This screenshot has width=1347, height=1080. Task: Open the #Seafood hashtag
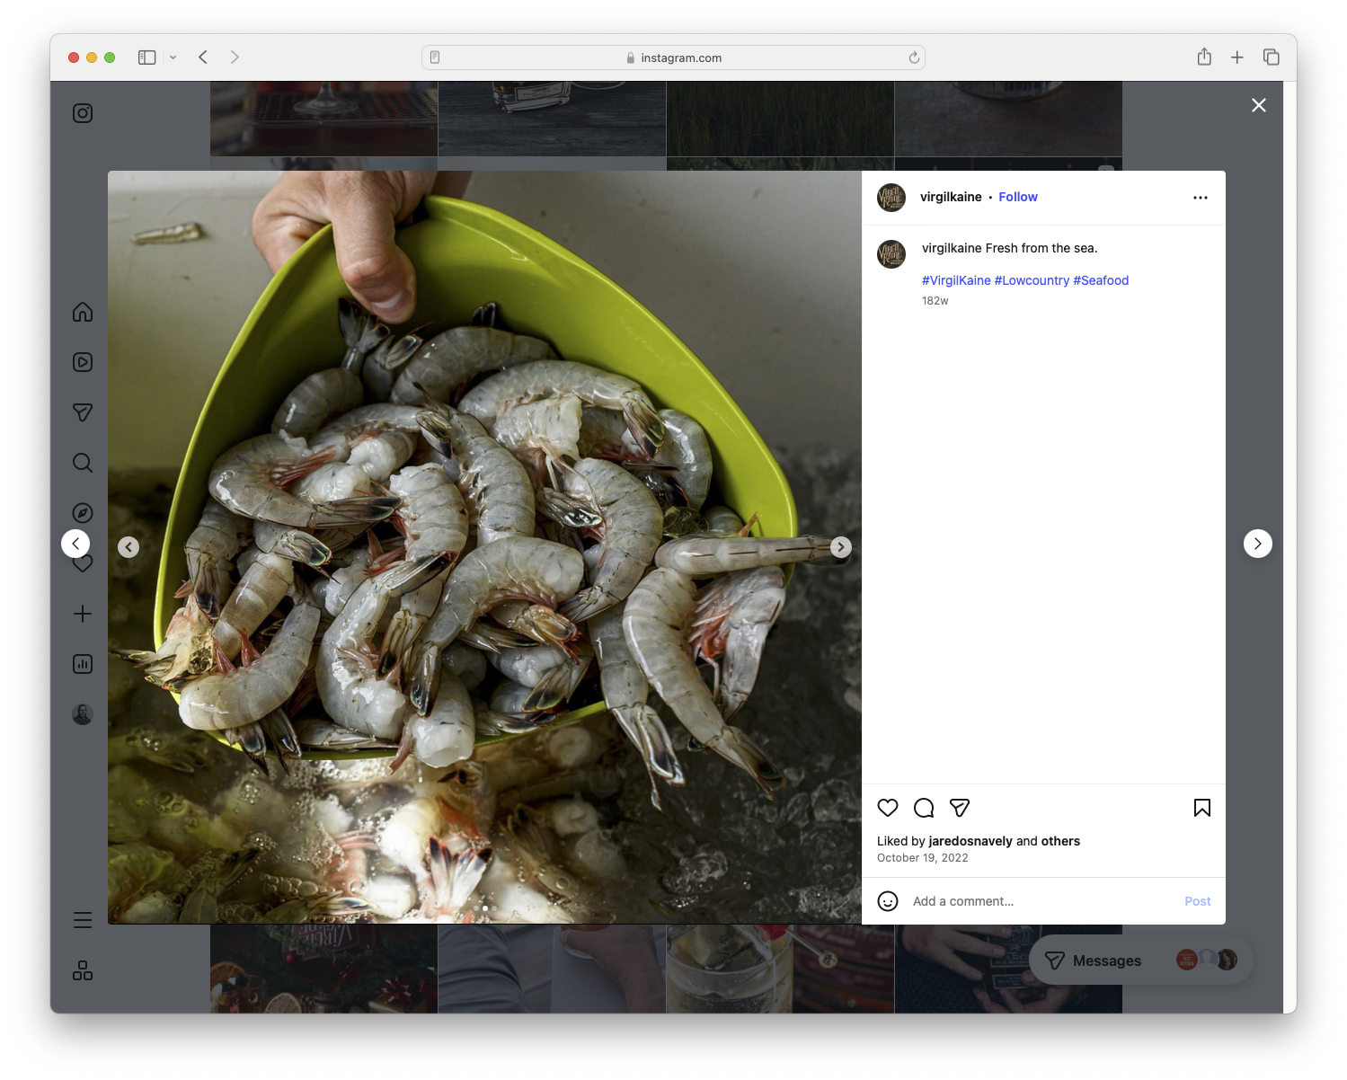click(1101, 280)
